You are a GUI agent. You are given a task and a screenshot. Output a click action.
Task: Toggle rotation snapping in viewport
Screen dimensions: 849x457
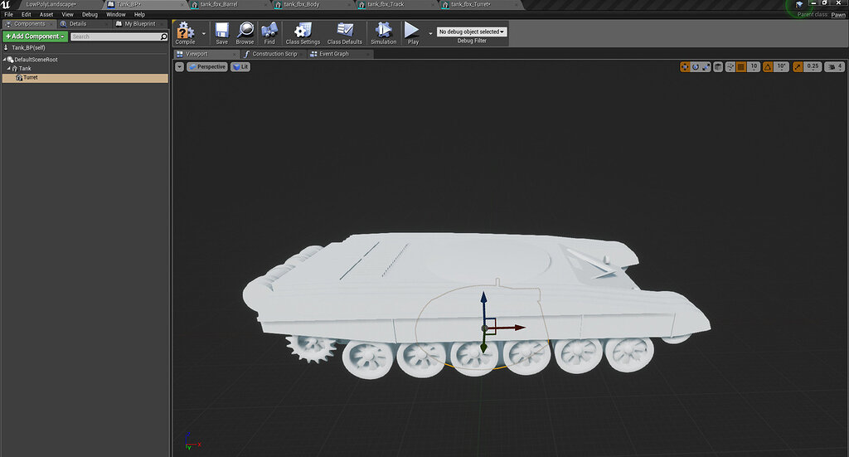point(767,66)
